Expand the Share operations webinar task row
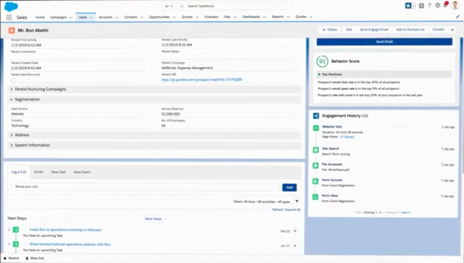Viewport: 464px width, 263px height. [x=9, y=244]
